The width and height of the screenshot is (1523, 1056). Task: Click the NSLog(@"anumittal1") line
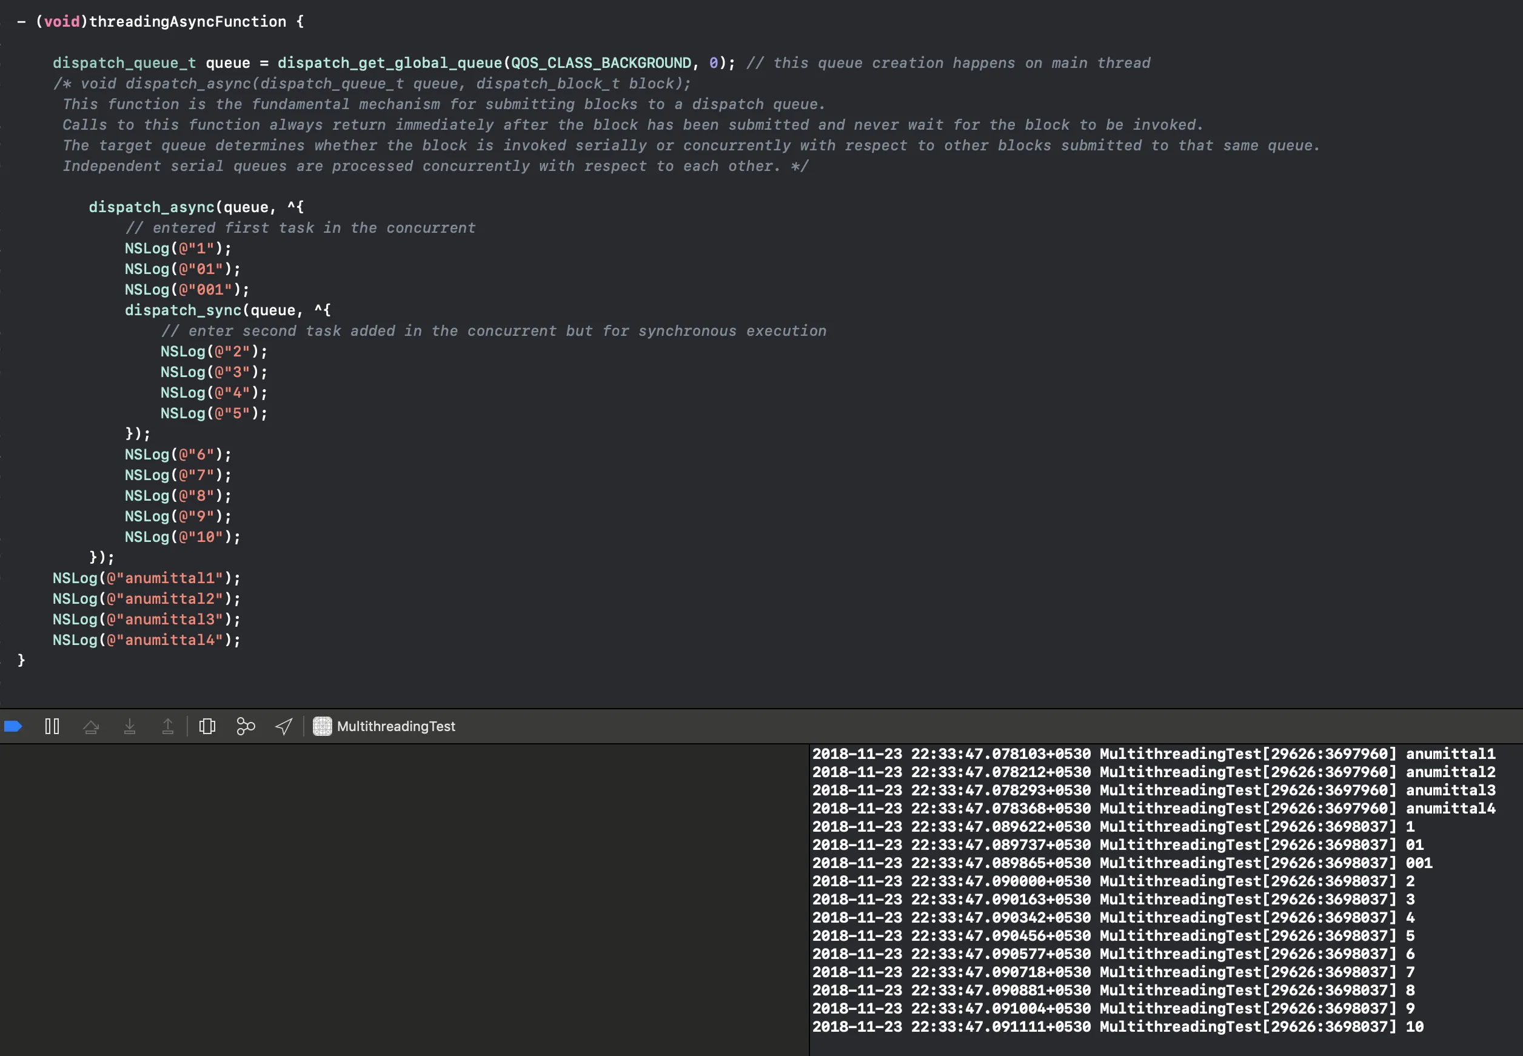tap(147, 578)
